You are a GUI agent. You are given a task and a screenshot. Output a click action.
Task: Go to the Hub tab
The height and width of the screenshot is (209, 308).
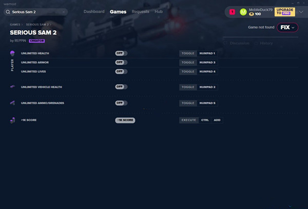click(159, 12)
